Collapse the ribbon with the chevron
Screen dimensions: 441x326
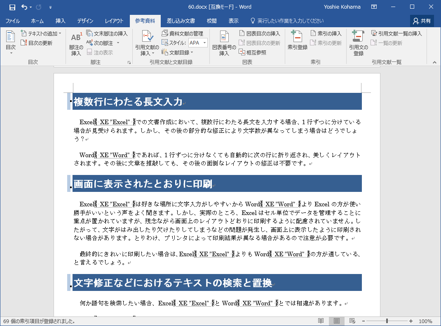tap(434, 62)
